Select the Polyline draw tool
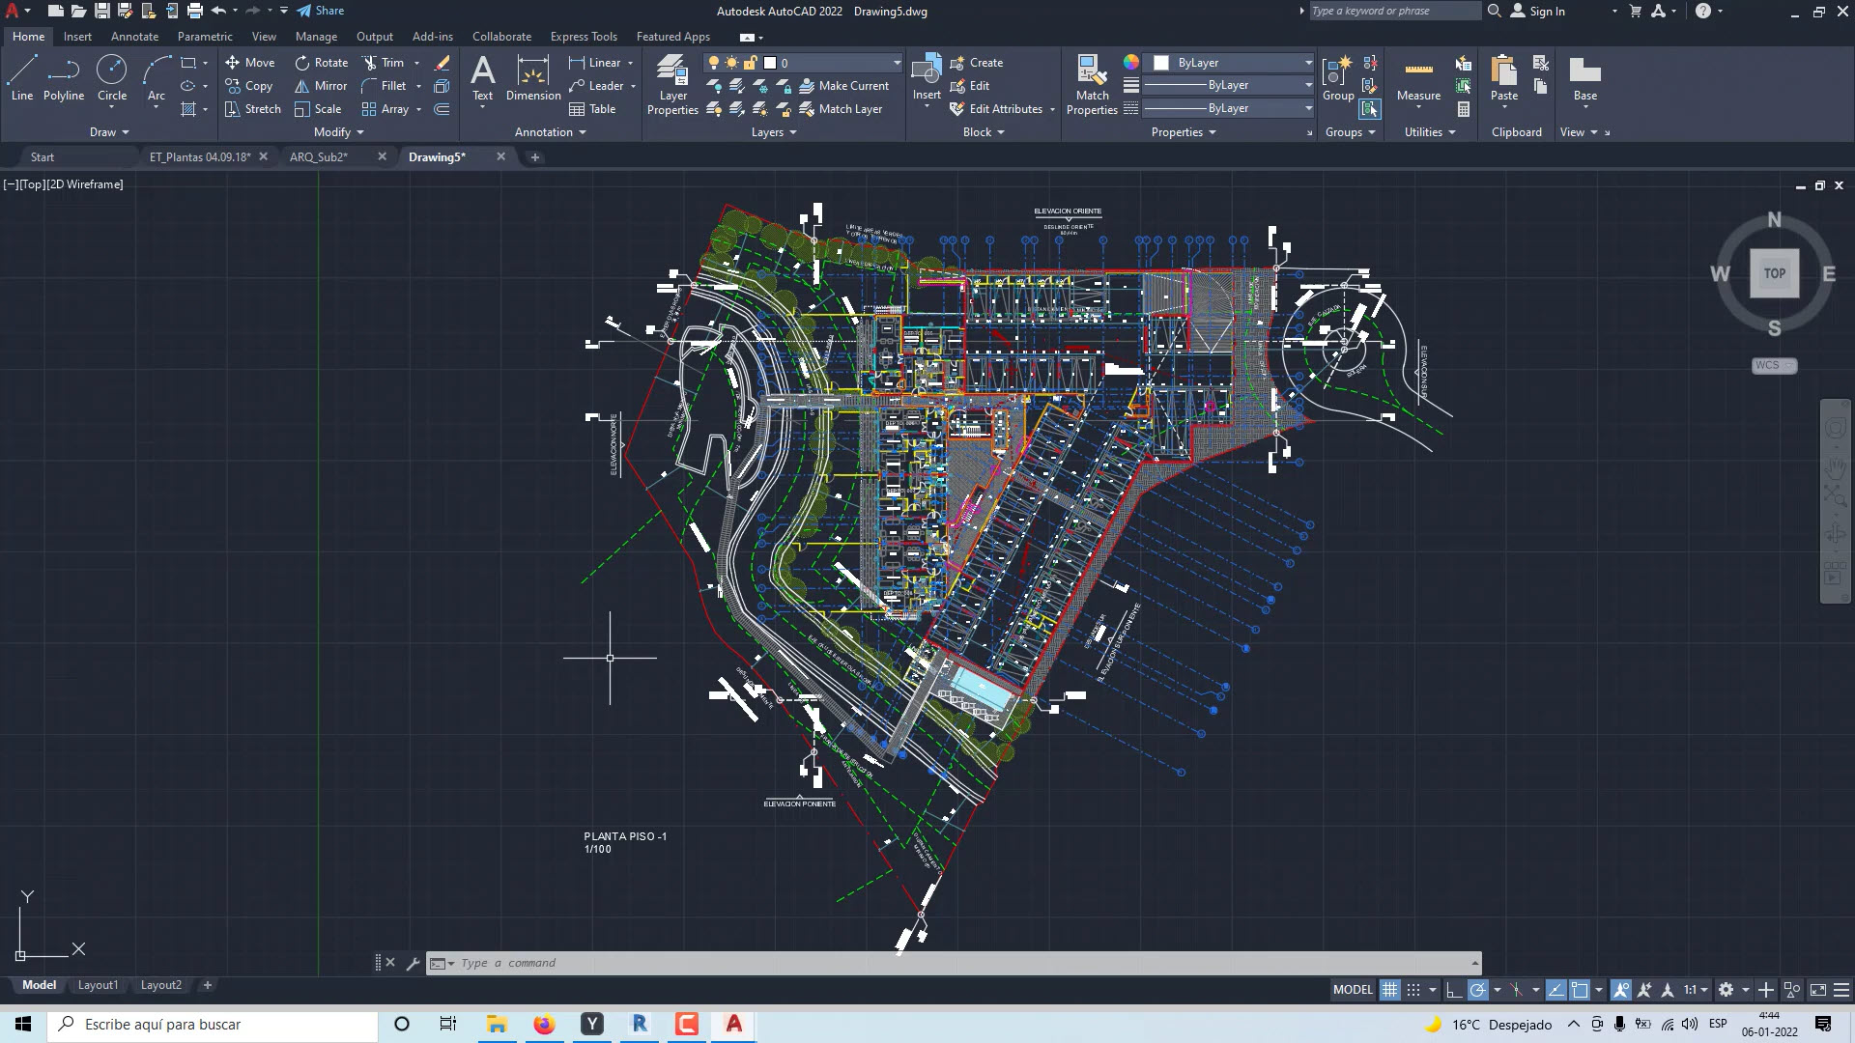 (x=64, y=77)
